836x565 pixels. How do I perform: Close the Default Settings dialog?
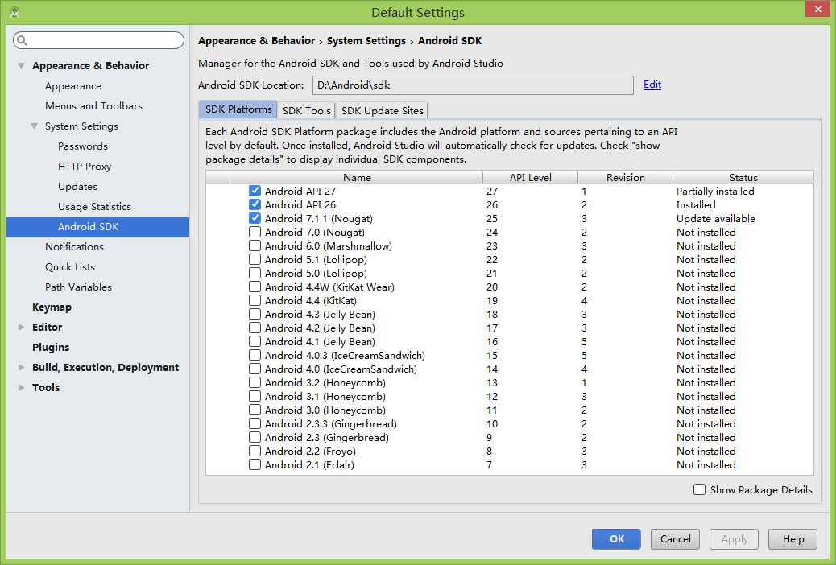coord(817,9)
